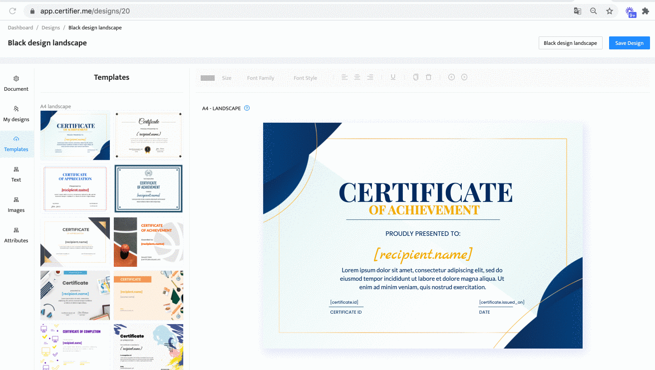Image resolution: width=655 pixels, height=370 pixels.
Task: Select the [certificate.id] attribute on canvas
Action: coord(344,302)
